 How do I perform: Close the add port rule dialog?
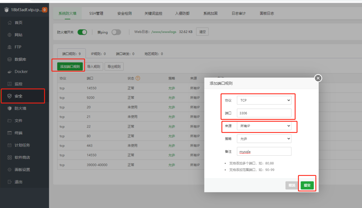pos(318,78)
